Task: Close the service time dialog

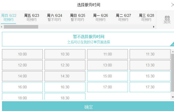Action: [x=172, y=5]
